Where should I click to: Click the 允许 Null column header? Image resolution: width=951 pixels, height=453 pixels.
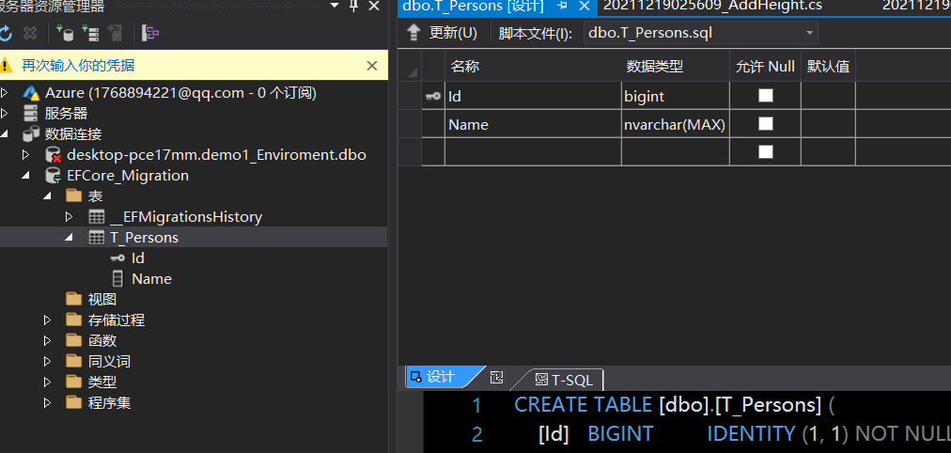click(765, 66)
